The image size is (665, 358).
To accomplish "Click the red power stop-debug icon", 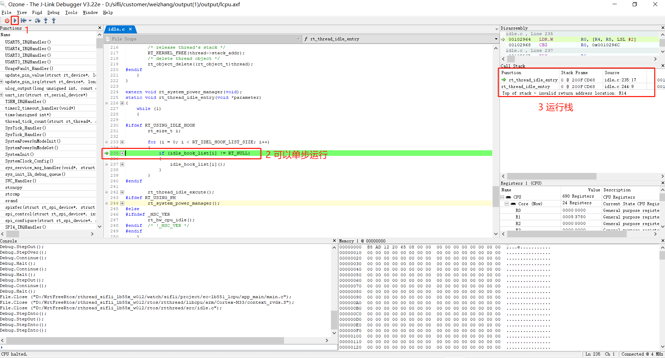I will pyautogui.click(x=7, y=21).
